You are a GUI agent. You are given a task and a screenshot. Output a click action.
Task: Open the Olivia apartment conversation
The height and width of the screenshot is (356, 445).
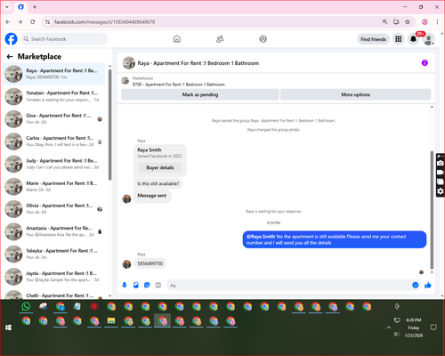(54, 209)
